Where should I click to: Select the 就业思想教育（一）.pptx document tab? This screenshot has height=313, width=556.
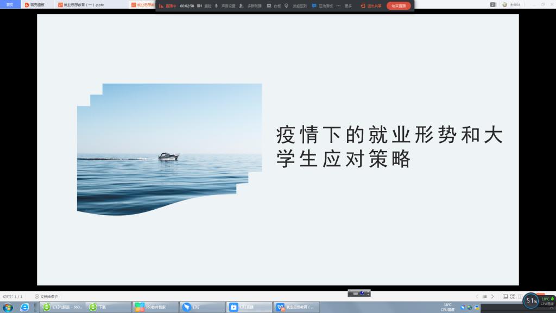pyautogui.click(x=80, y=4)
